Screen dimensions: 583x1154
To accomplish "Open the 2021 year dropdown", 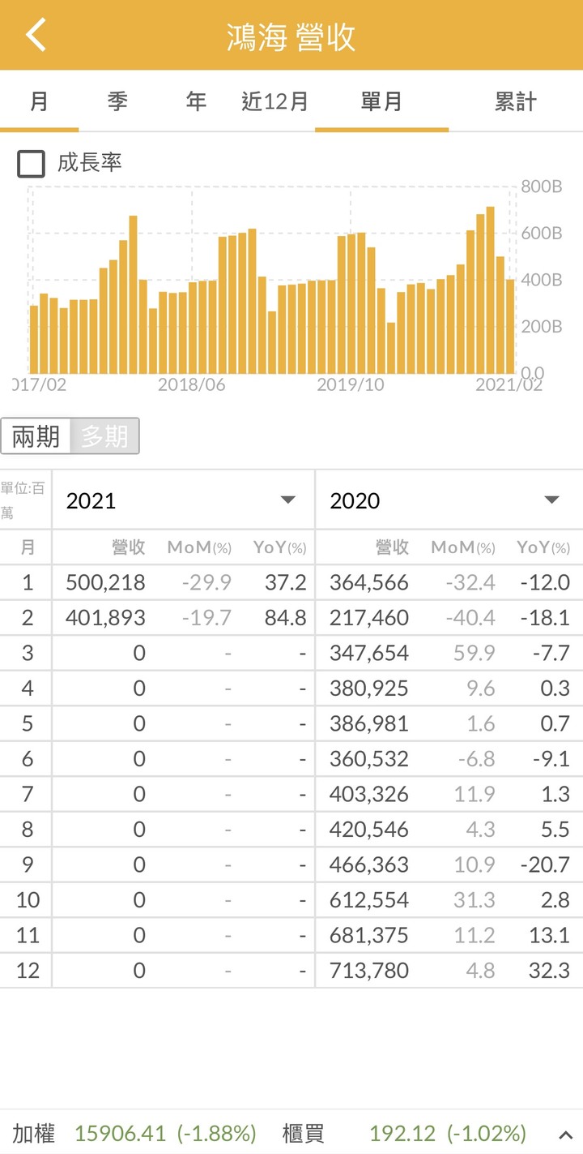I will [183, 500].
